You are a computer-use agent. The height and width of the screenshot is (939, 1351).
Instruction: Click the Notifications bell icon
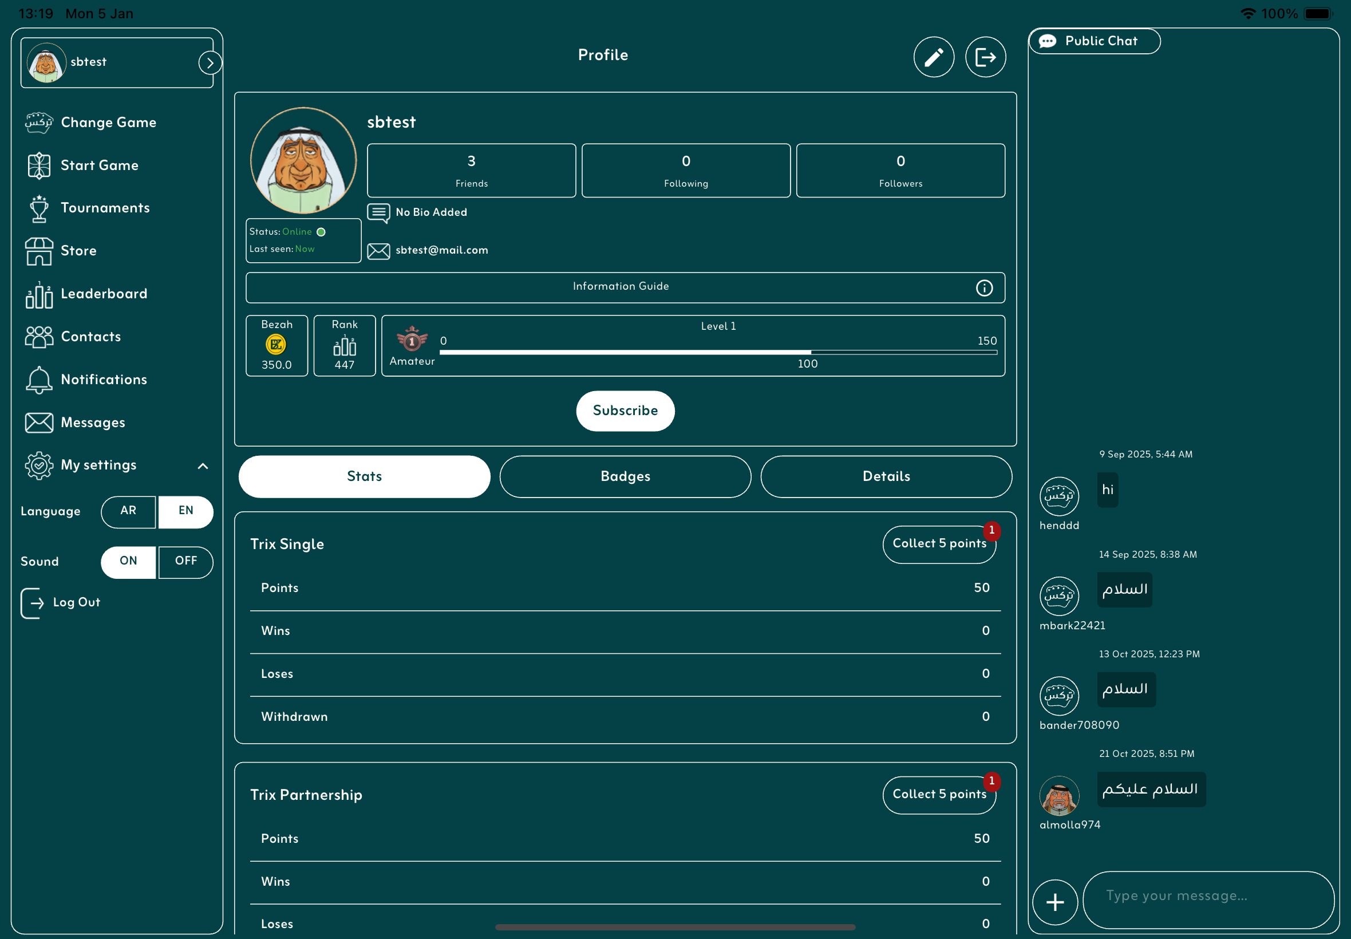click(39, 380)
